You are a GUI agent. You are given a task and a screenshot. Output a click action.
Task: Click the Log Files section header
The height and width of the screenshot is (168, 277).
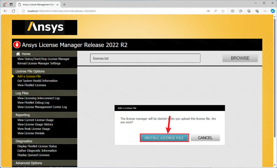(45, 93)
